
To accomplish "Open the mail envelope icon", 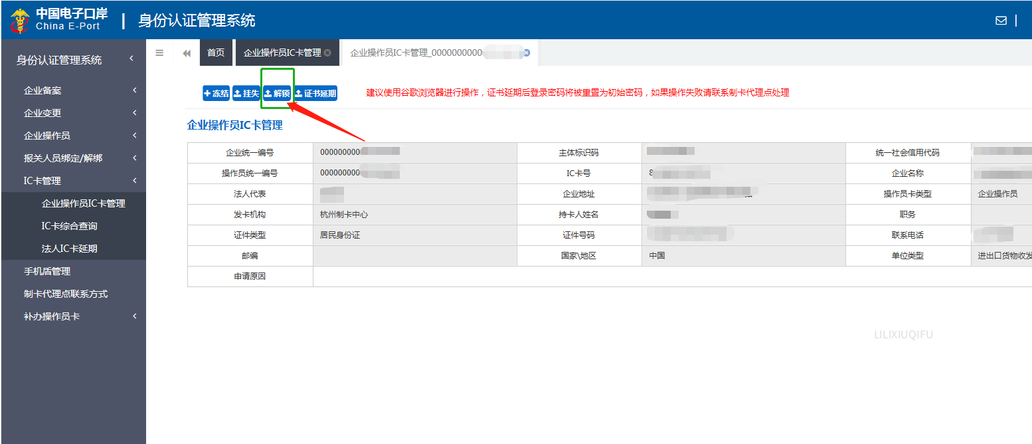I will click(x=1001, y=21).
